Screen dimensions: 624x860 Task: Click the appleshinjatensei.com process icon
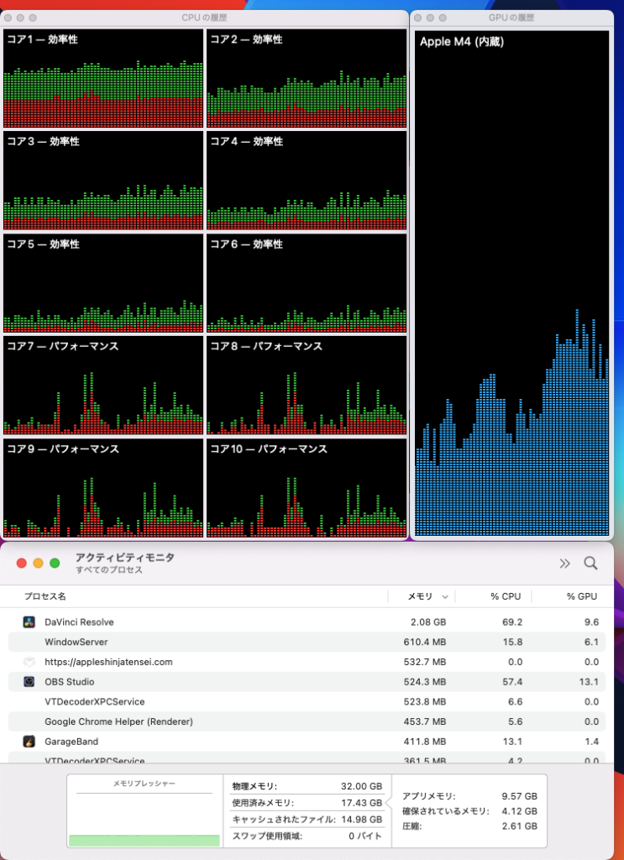click(x=29, y=662)
